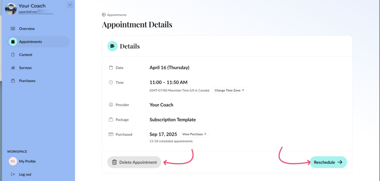Open the Surveys menu item
This screenshot has height=181, width=380.
(25, 68)
